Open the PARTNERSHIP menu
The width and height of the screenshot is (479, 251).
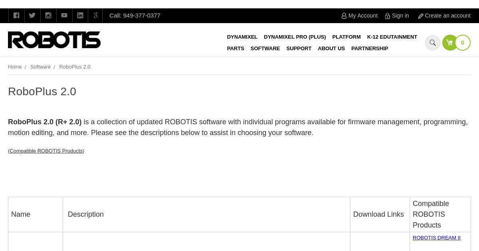[x=370, y=48]
